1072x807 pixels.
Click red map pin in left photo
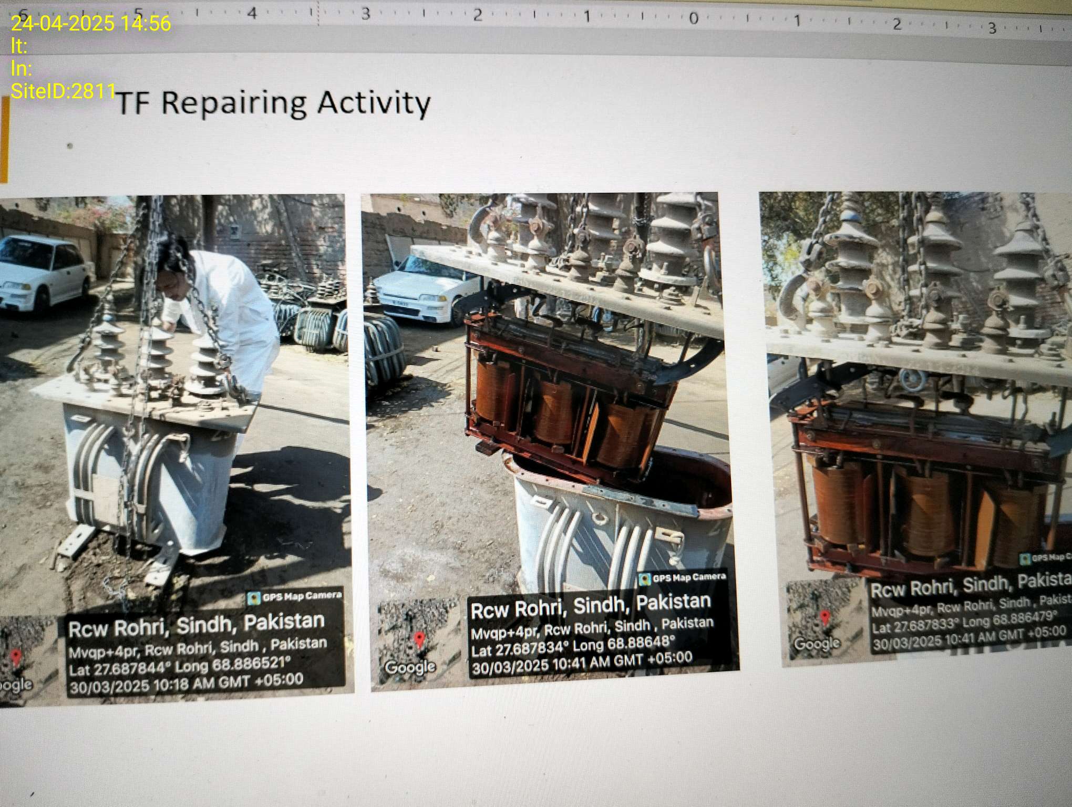pyautogui.click(x=16, y=657)
